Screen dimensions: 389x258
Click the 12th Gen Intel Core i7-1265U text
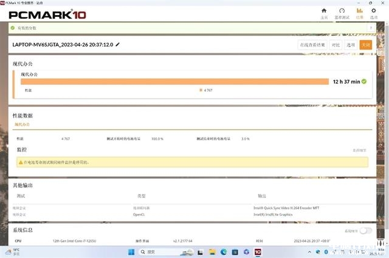point(74,241)
